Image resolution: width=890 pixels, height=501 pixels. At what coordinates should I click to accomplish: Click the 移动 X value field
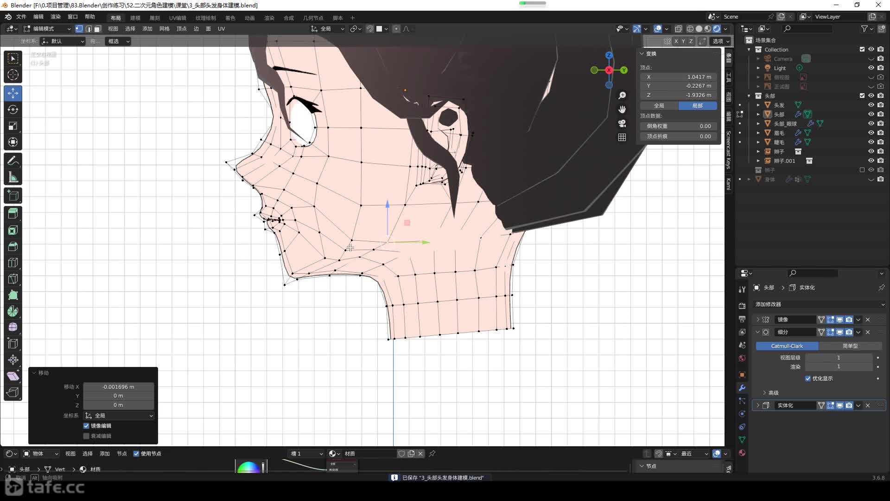(119, 387)
